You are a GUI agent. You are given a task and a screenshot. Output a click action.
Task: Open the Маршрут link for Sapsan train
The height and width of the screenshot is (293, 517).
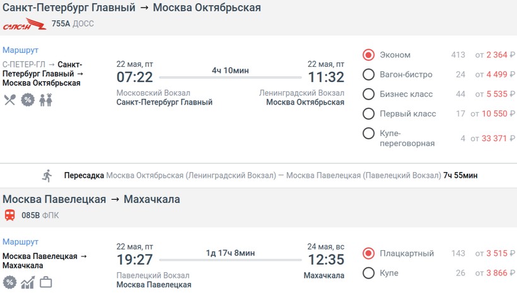pos(20,50)
